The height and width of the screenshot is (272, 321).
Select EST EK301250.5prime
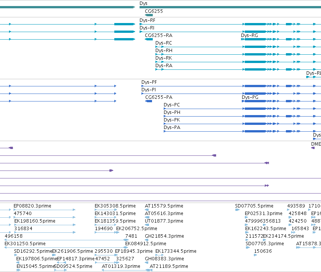25,244
